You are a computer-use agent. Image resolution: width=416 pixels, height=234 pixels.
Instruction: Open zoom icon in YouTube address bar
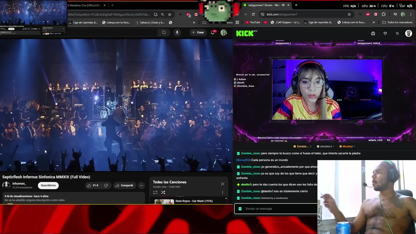[162, 14]
